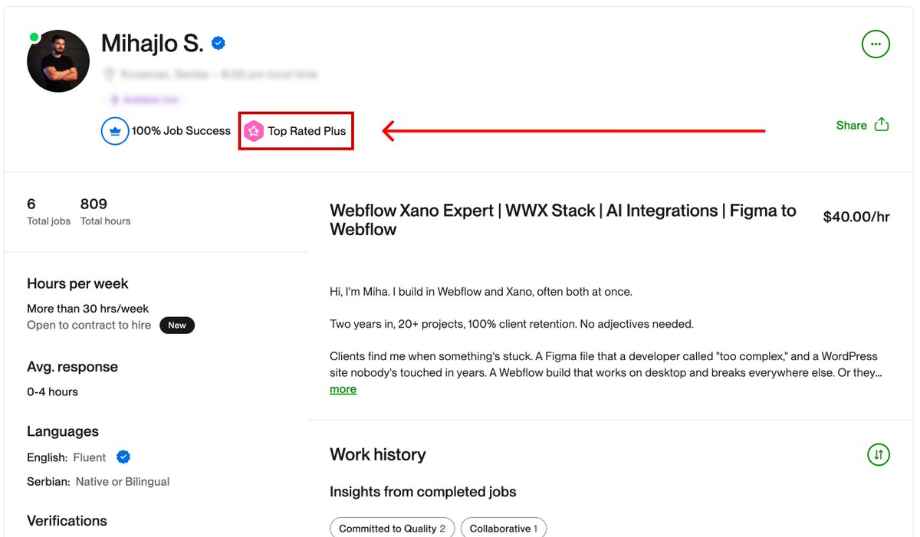Image resolution: width=920 pixels, height=537 pixels.
Task: Click the Avg. response heading
Action: (x=72, y=367)
